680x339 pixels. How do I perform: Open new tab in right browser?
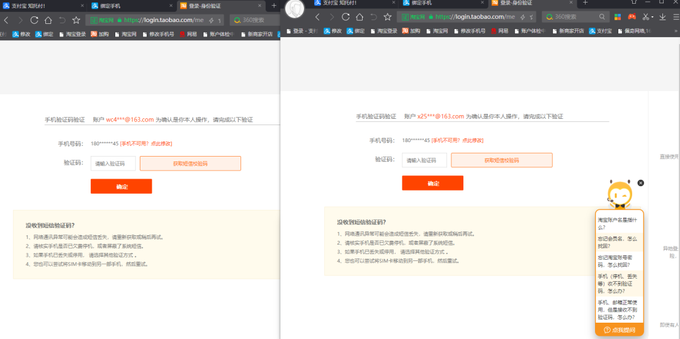click(x=585, y=2)
